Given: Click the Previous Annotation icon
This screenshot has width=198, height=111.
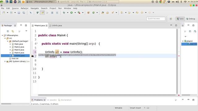Looking at the screenshot, I should 129,13.
